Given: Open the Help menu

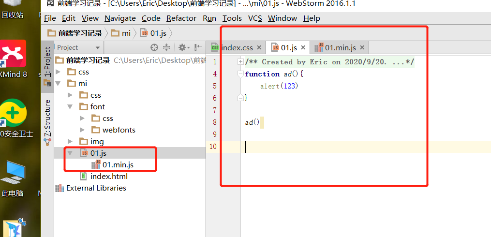Looking at the screenshot, I should click(x=312, y=18).
